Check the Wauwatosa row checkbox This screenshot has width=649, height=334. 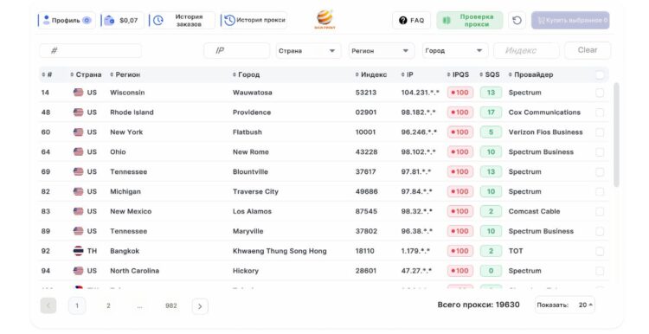pyautogui.click(x=600, y=93)
